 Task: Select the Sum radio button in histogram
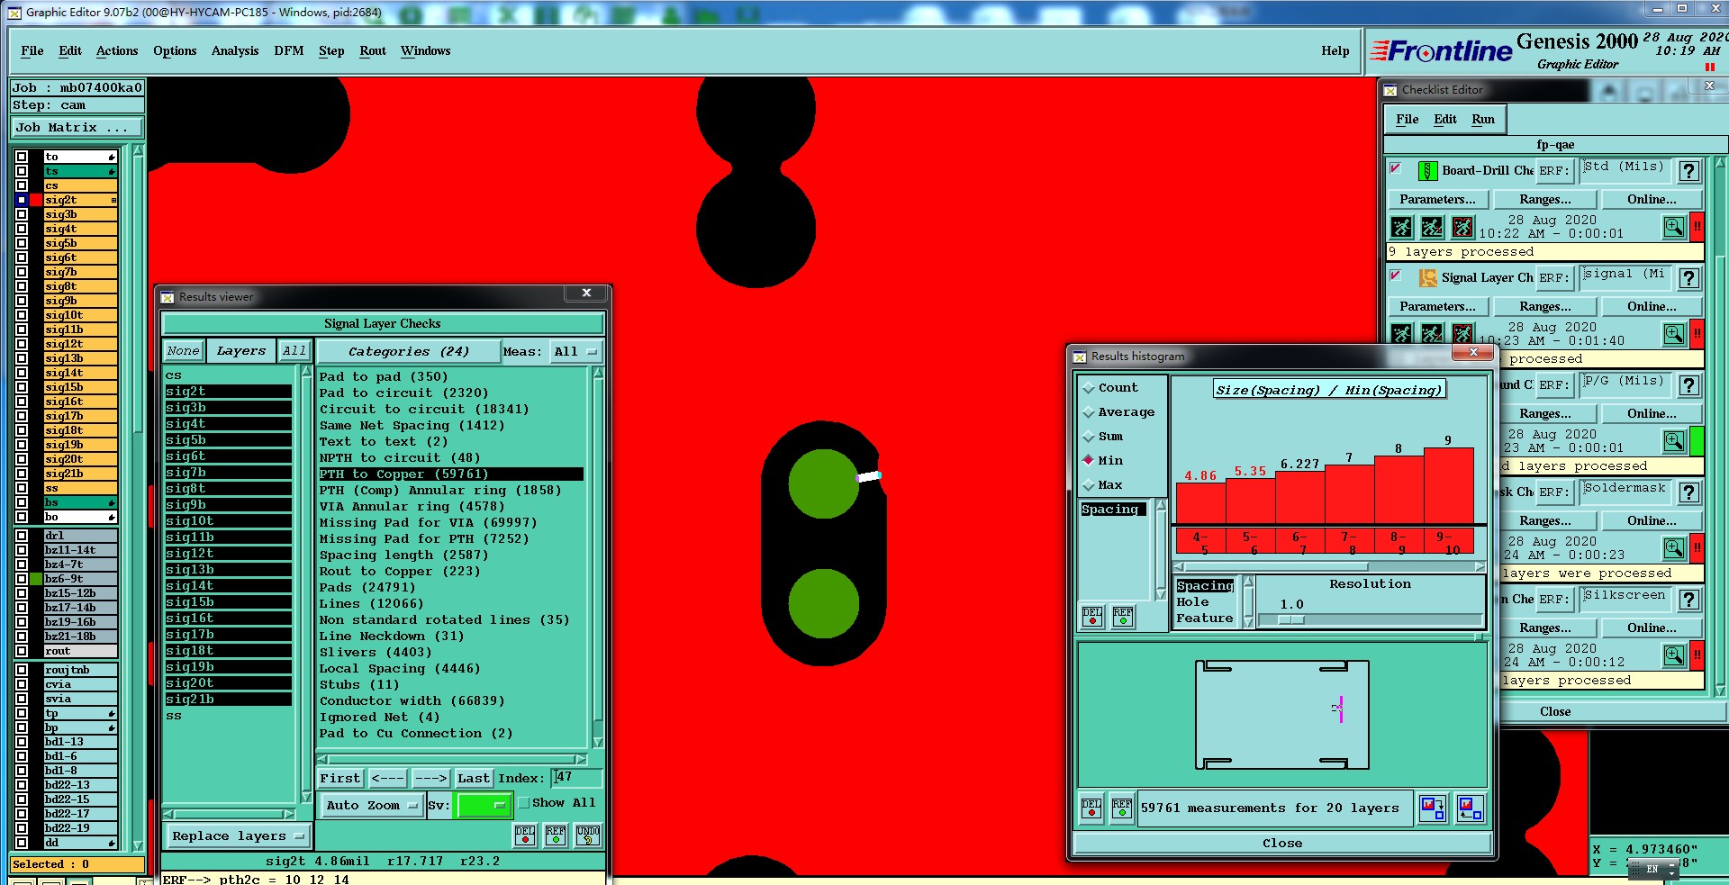pos(1089,437)
